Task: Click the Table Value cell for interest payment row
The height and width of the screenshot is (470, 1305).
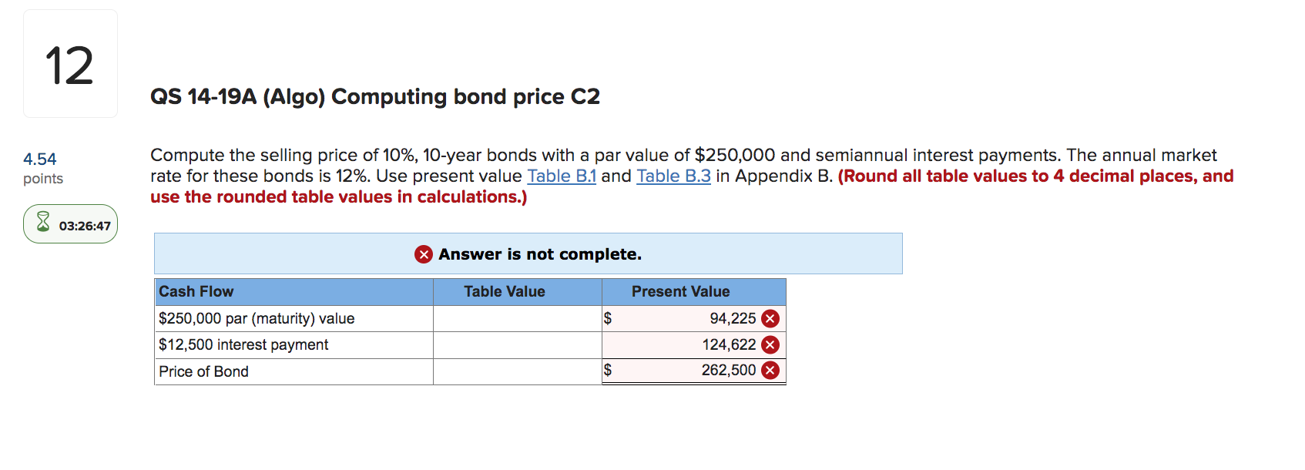Action: (x=516, y=344)
